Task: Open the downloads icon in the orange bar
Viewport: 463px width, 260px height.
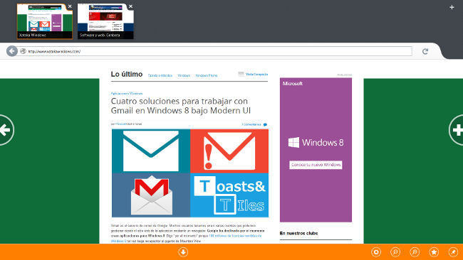Action: 183,252
